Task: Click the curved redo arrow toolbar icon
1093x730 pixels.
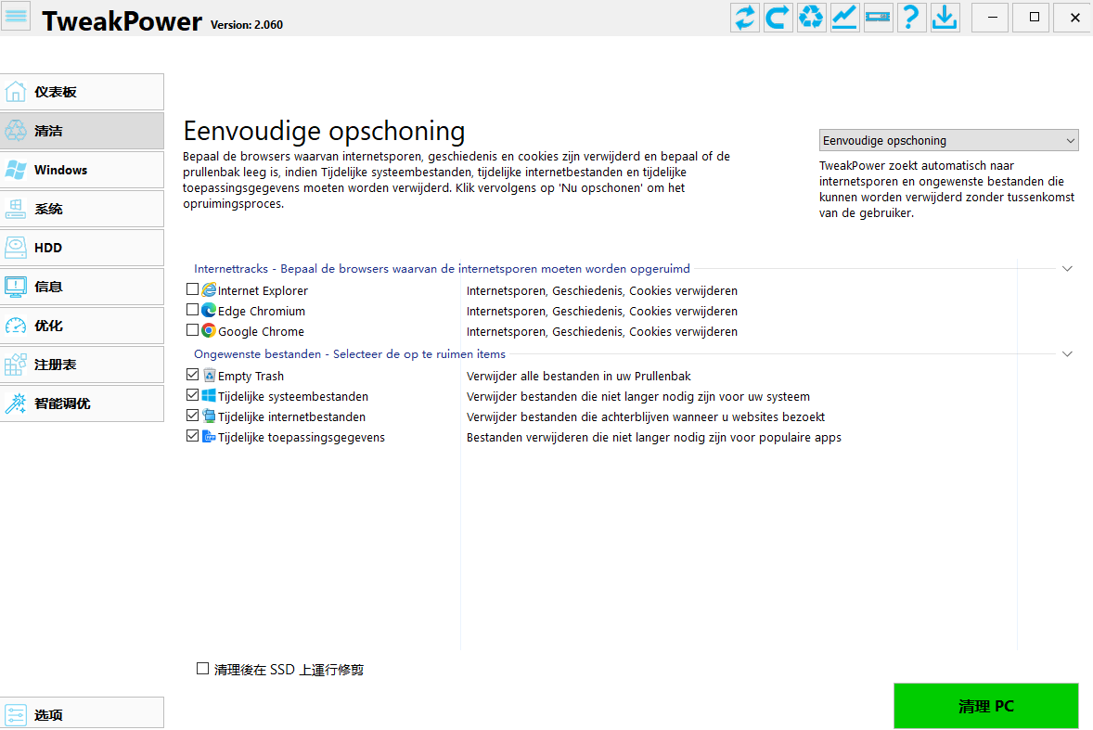Action: pos(778,18)
